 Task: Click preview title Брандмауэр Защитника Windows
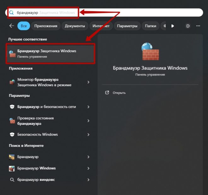(150, 68)
